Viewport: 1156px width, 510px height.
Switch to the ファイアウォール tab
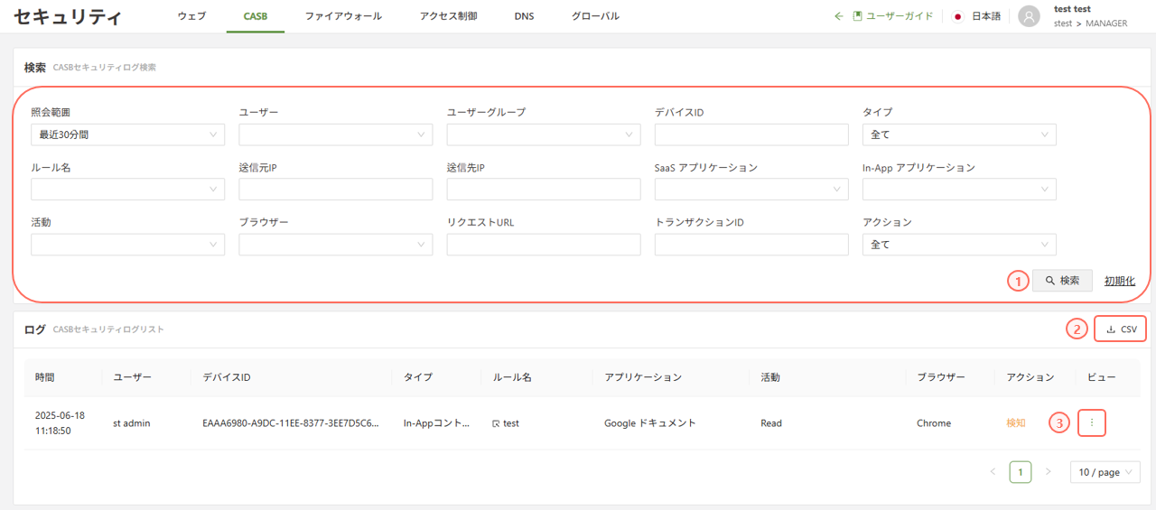tap(343, 16)
